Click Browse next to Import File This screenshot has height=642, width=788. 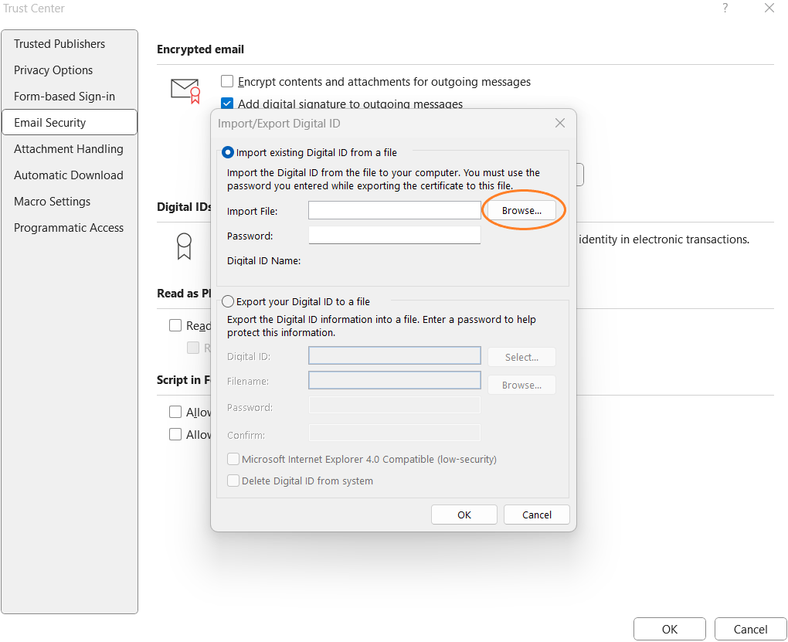pos(523,209)
